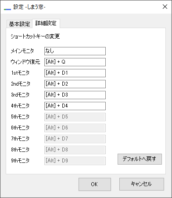Confirm settings with the OK button
The height and width of the screenshot is (198, 172).
pos(95,184)
